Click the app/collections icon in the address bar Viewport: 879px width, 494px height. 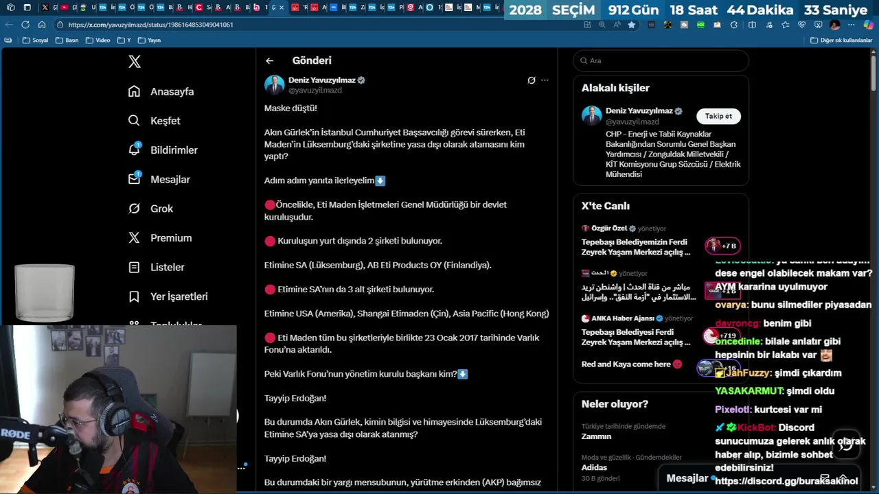pyautogui.click(x=588, y=25)
